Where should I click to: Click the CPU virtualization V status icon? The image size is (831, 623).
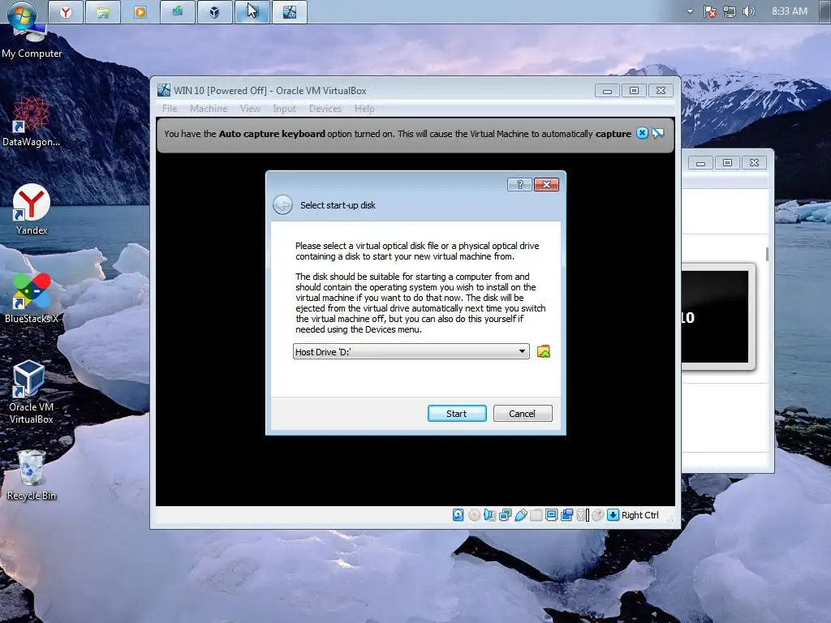[x=581, y=515]
